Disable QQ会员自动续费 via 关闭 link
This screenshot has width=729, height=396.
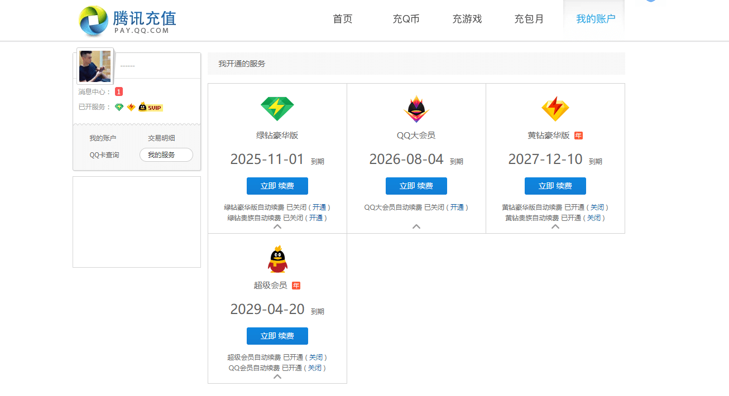(315, 368)
